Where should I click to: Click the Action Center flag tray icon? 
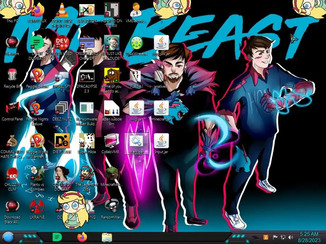tap(275, 237)
